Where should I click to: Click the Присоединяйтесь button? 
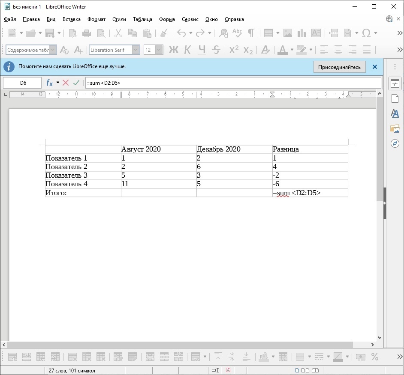(339, 67)
